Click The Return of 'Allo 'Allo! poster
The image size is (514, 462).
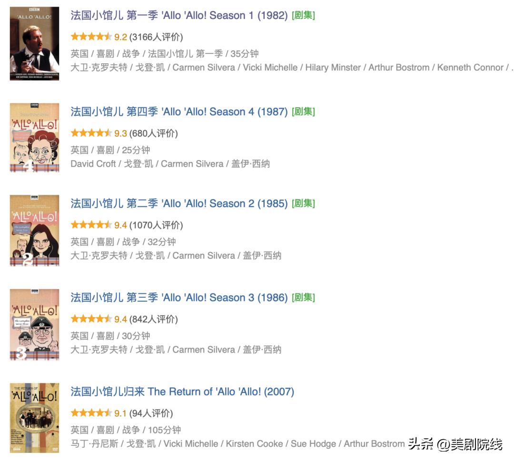34,418
